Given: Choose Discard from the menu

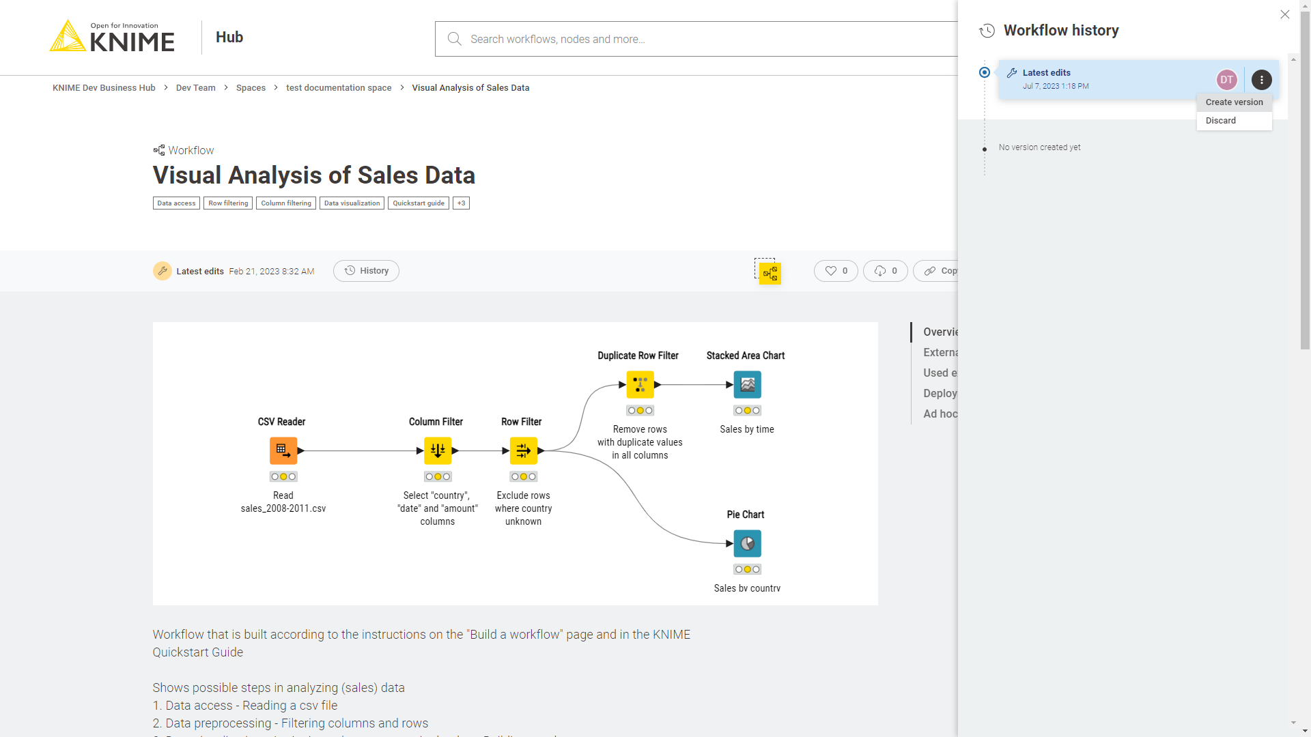Looking at the screenshot, I should (1222, 120).
